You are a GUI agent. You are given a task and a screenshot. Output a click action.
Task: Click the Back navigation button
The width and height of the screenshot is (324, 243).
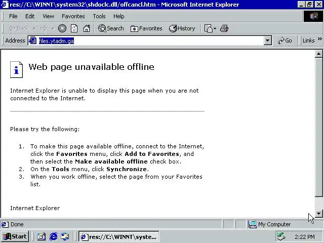pyautogui.click(x=19, y=28)
